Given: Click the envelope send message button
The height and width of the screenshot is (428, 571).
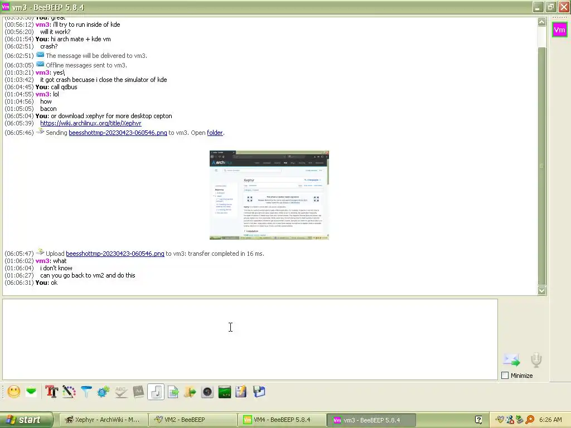Looking at the screenshot, I should [511, 359].
